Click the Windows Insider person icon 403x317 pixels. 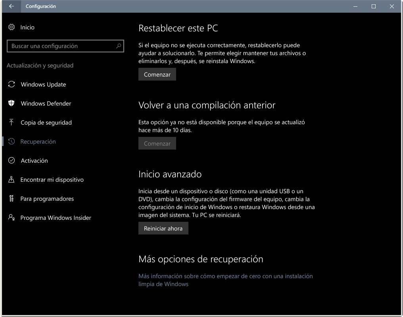12,217
